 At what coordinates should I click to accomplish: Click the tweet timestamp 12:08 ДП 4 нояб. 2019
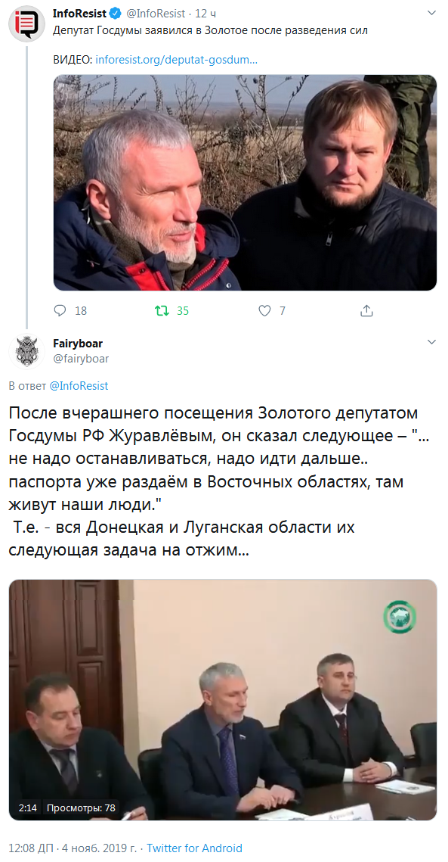click(x=73, y=848)
